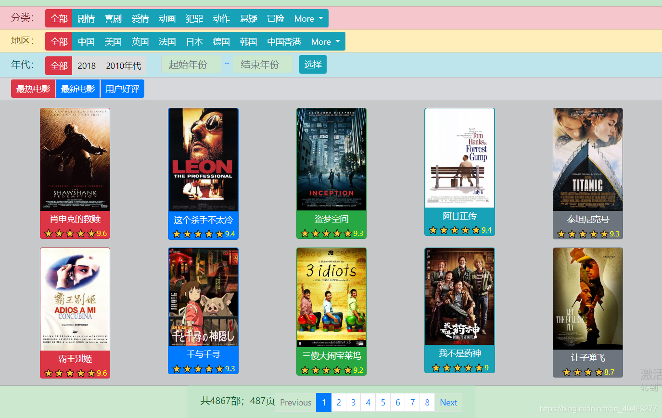
Task: Go to the Next page
Action: (448, 403)
